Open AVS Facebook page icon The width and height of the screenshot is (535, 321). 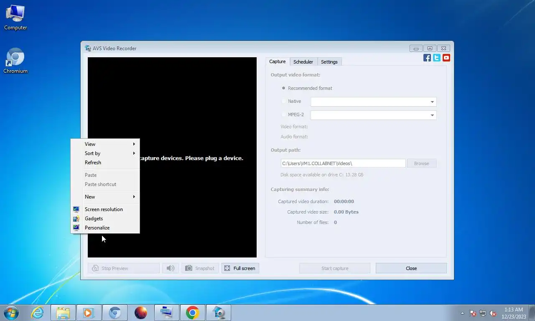coord(427,58)
